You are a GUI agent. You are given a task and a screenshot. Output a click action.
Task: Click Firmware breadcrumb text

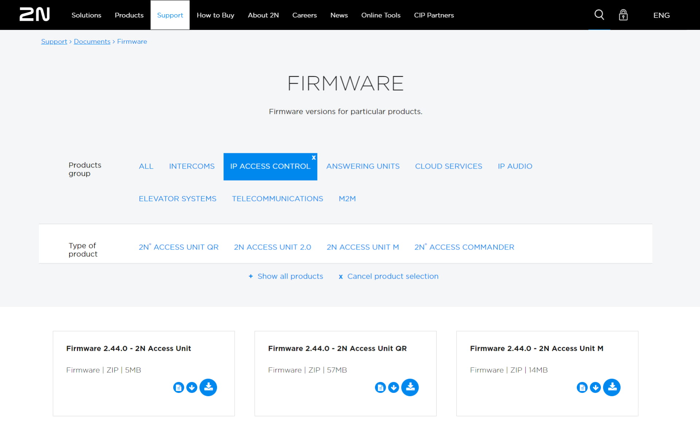(132, 42)
